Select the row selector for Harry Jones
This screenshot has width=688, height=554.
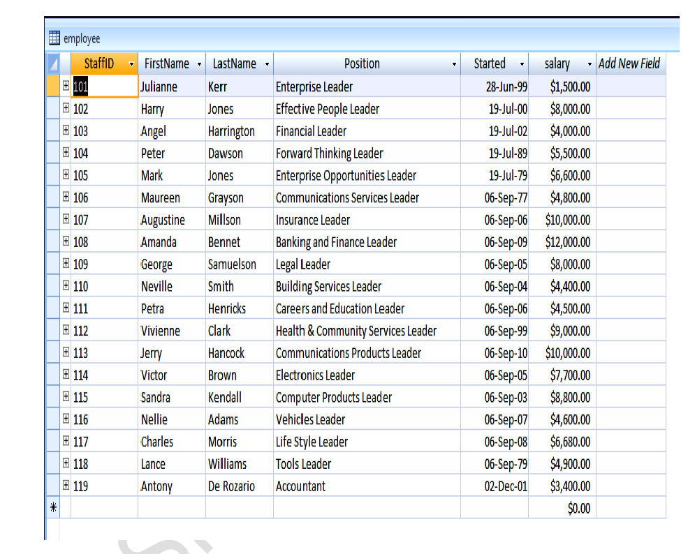click(53, 109)
